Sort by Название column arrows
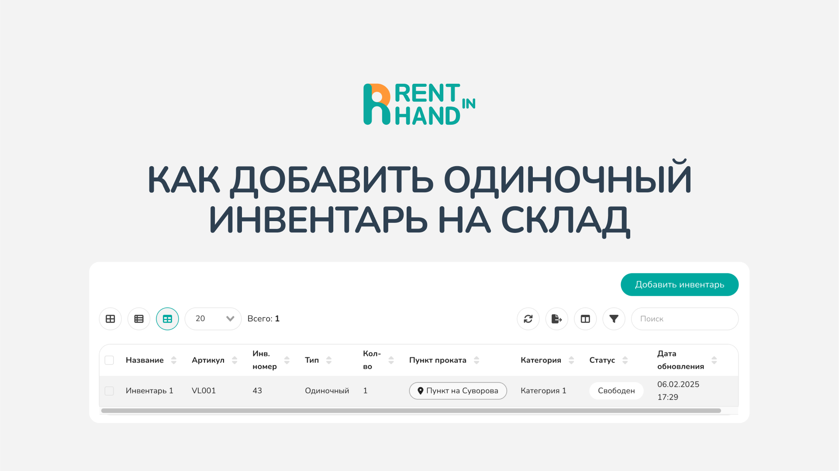Screen dimensions: 839x471 click(x=174, y=360)
